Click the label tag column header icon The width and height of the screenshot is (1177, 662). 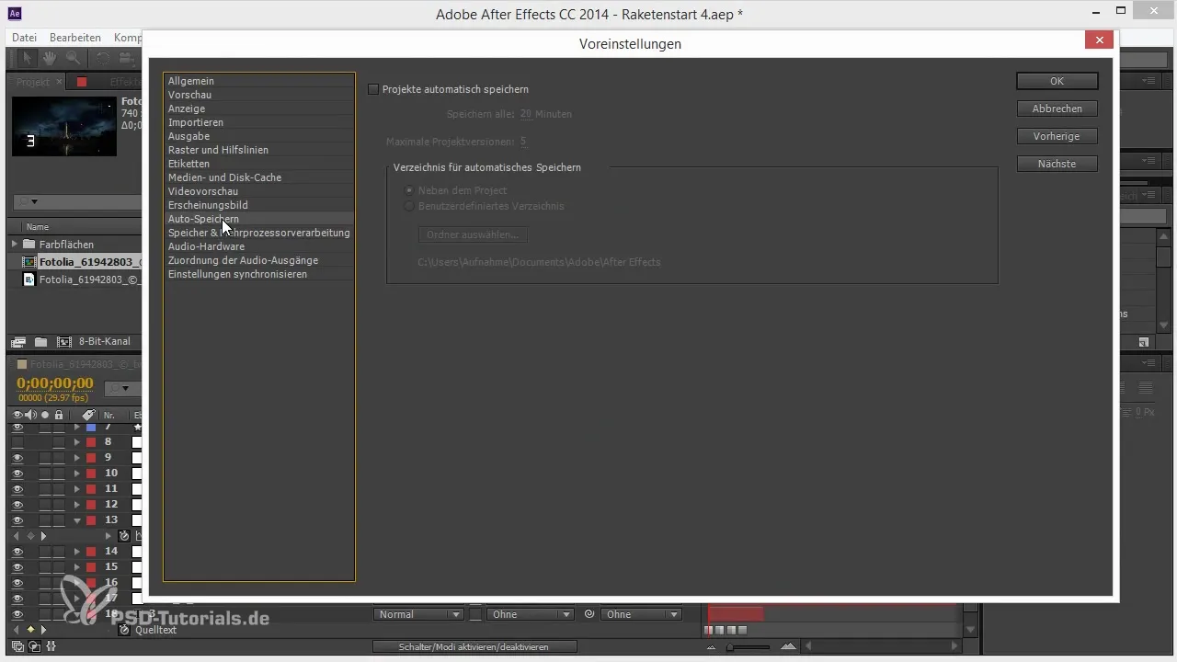pos(88,415)
